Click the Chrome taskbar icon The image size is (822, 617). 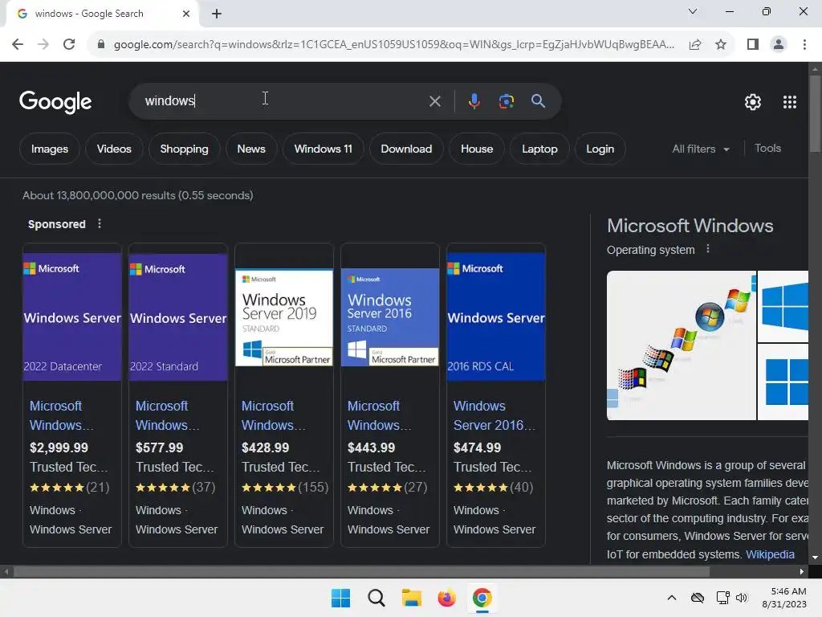(x=482, y=598)
